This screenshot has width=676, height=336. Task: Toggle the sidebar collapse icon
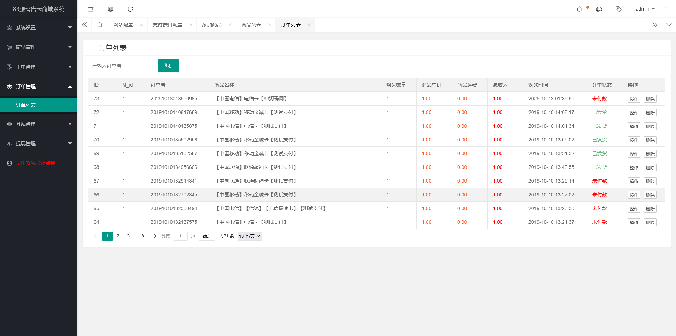(x=91, y=9)
